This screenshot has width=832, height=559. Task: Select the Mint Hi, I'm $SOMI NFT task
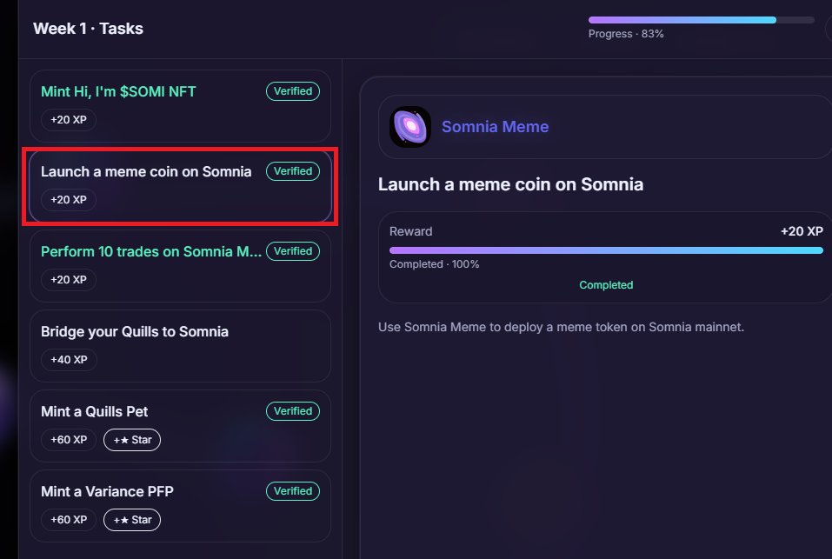pyautogui.click(x=181, y=106)
